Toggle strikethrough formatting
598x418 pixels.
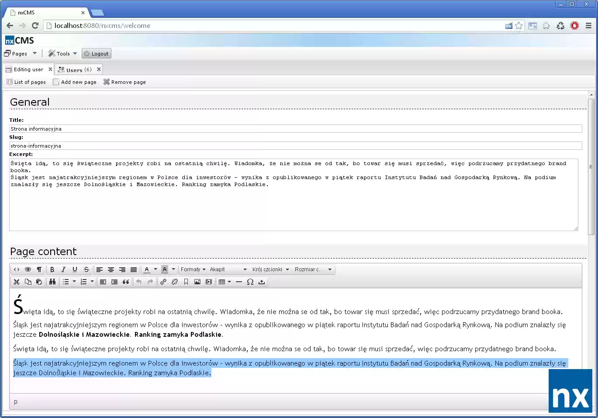pyautogui.click(x=86, y=269)
